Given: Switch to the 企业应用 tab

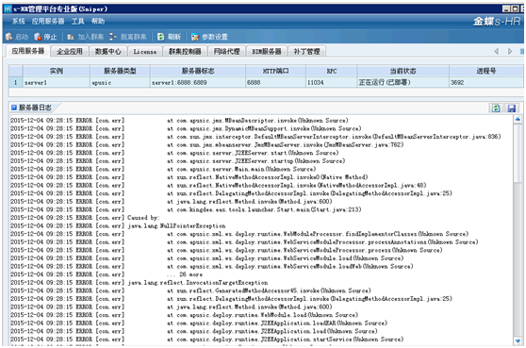Looking at the screenshot, I should click(x=70, y=51).
